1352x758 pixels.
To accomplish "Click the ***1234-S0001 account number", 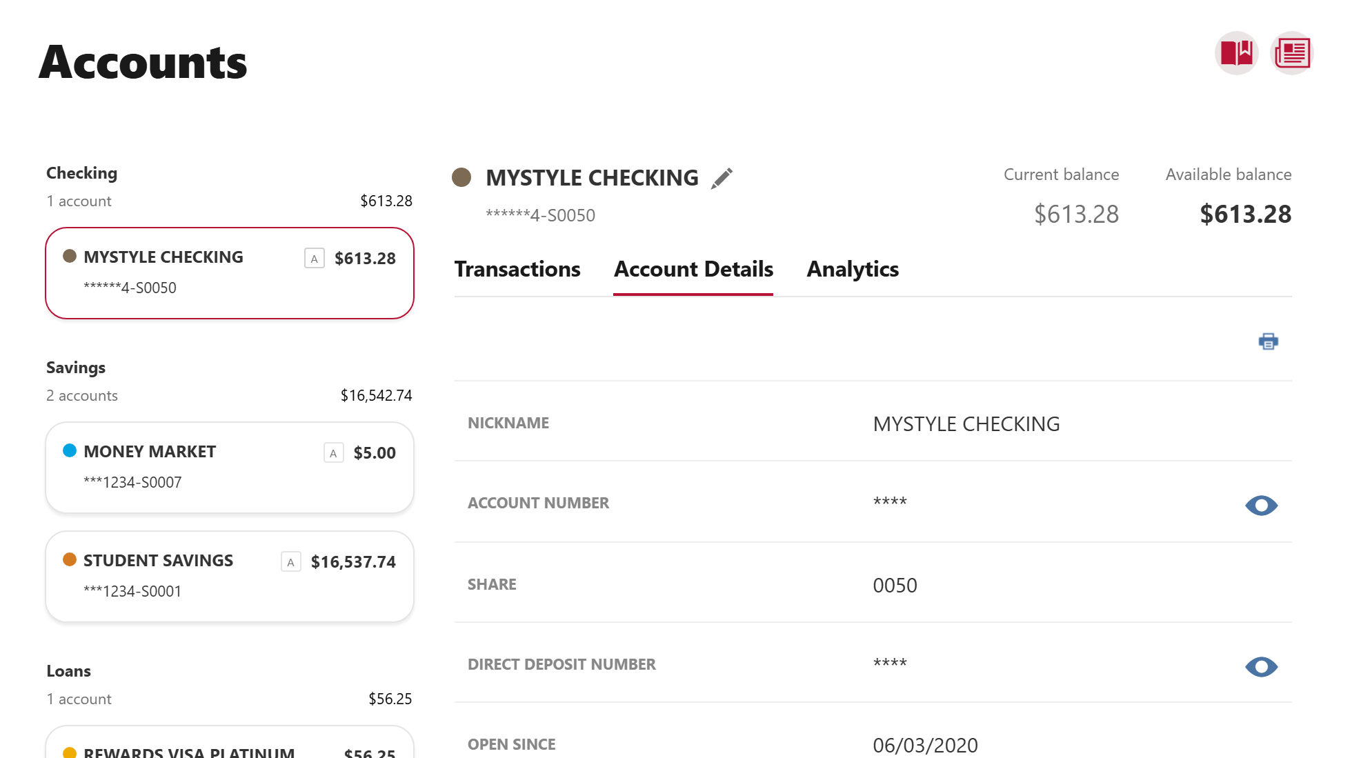I will point(132,591).
